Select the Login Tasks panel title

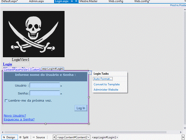click(101, 74)
